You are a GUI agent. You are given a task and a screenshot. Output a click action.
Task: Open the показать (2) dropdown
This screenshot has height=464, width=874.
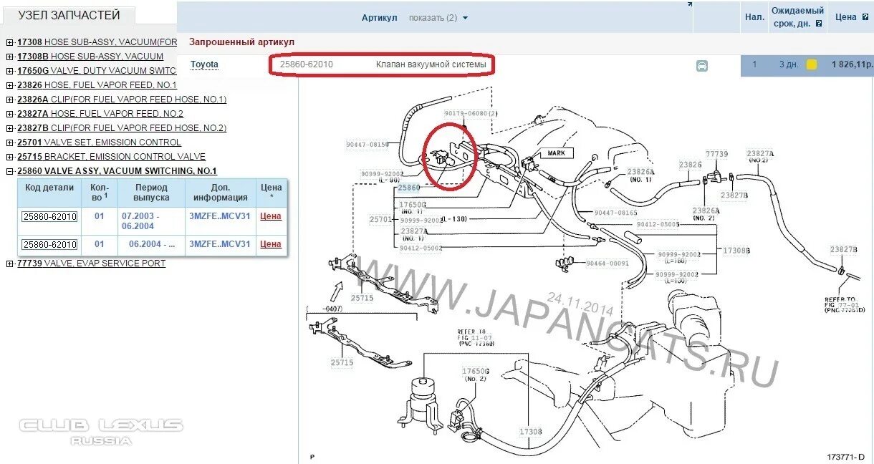pyautogui.click(x=438, y=18)
